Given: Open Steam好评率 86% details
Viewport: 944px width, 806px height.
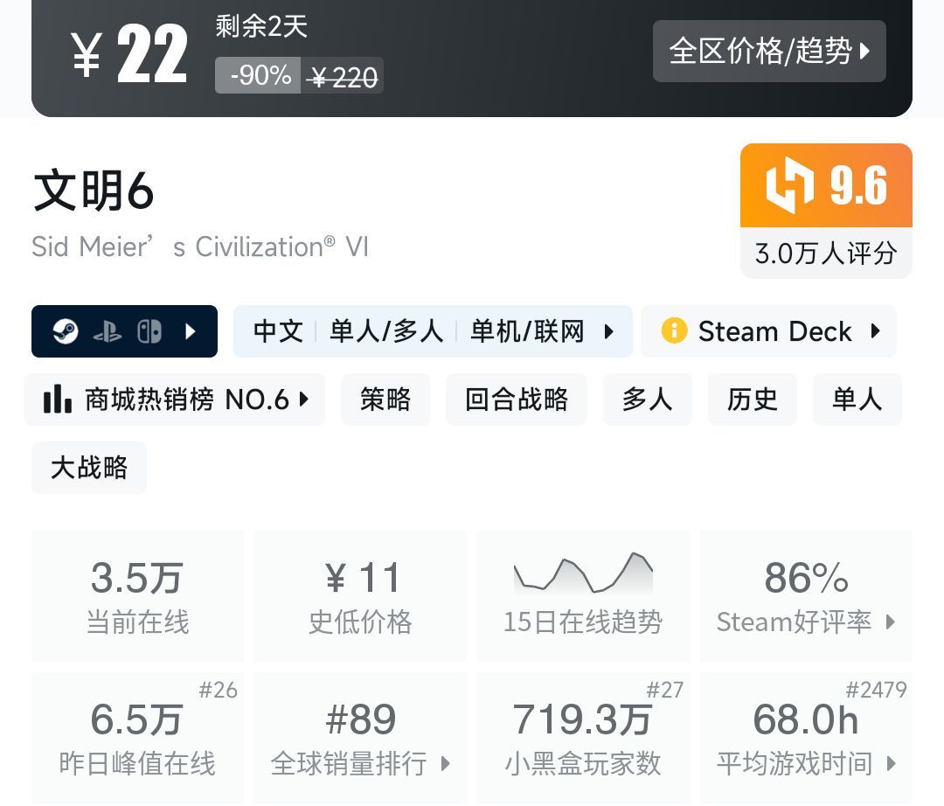Looking at the screenshot, I should tap(806, 595).
